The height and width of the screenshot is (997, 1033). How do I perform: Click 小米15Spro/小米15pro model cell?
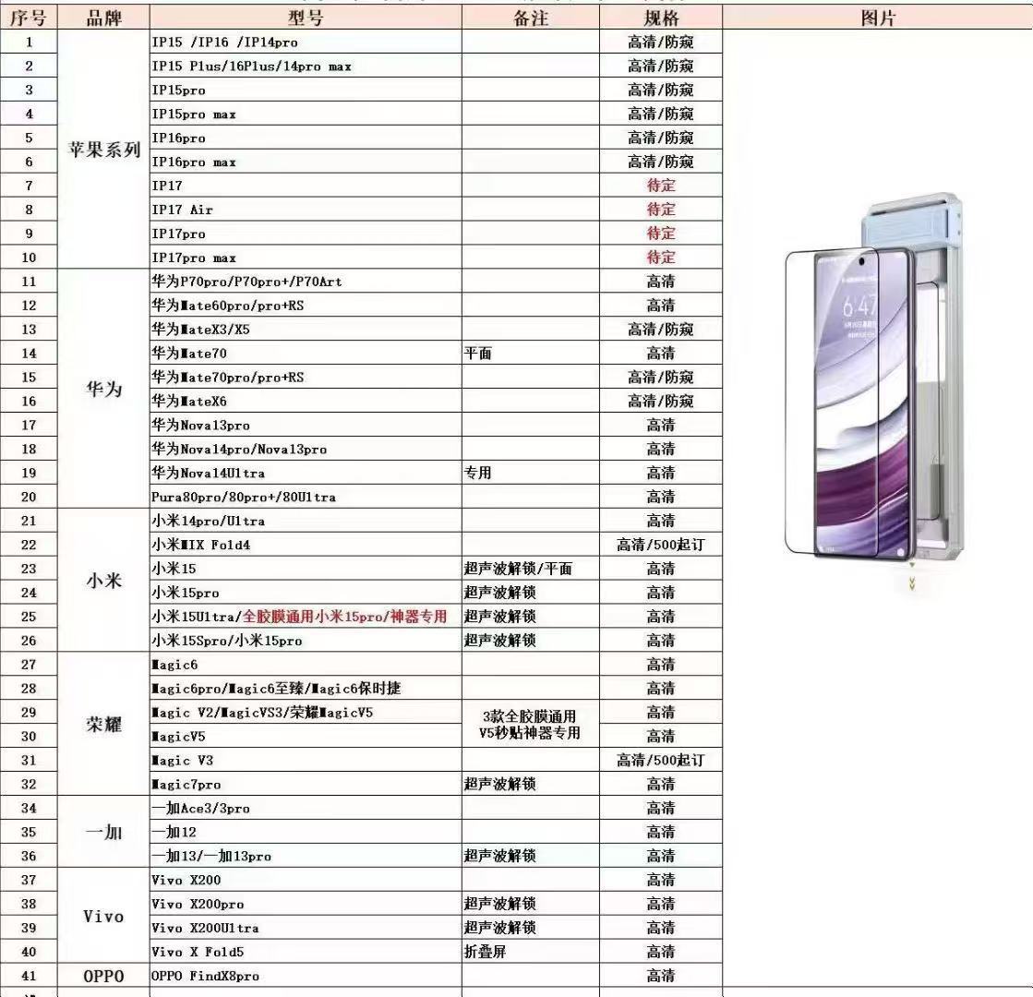306,641
